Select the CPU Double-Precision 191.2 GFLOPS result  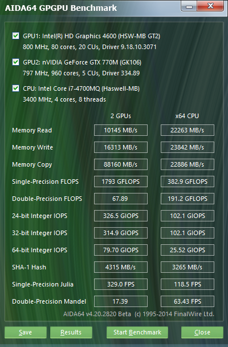click(x=188, y=199)
